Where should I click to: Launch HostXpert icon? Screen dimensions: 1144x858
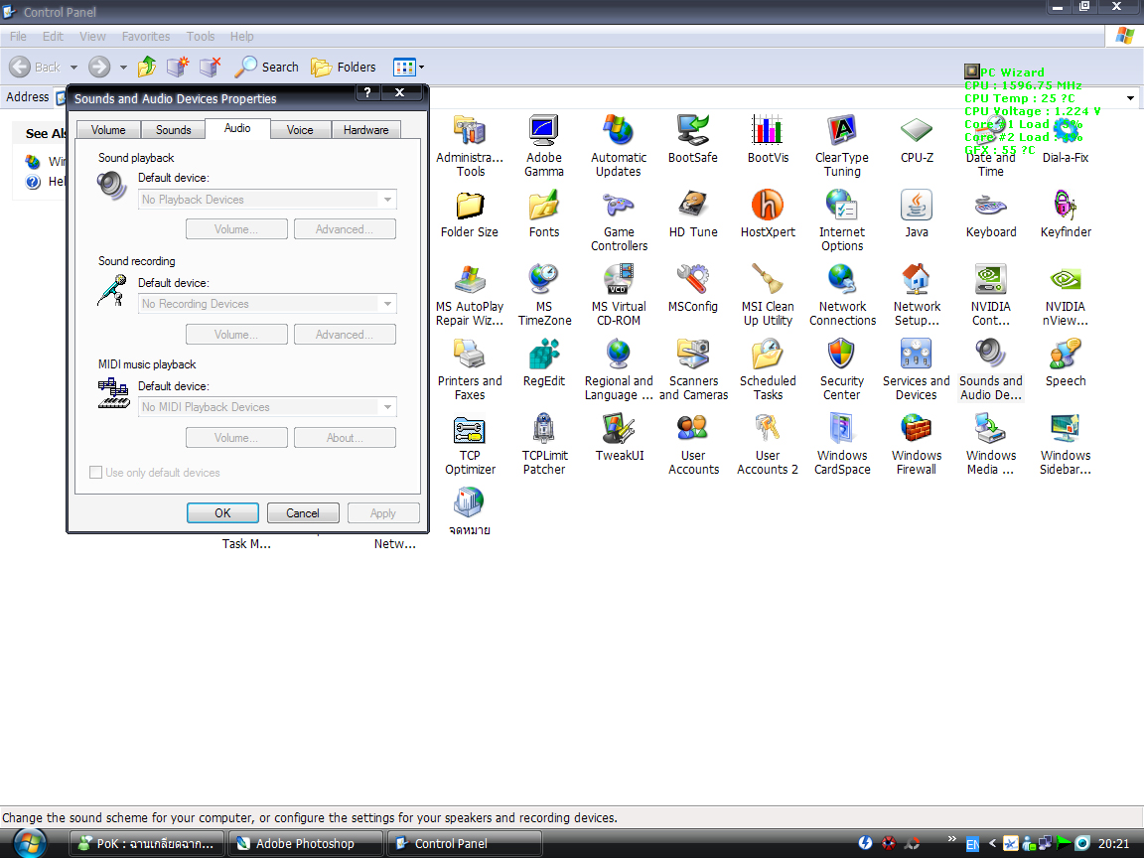(768, 214)
